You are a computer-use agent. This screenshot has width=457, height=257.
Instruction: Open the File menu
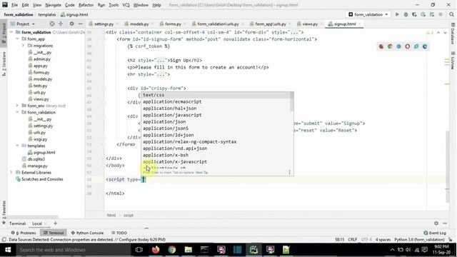coord(14,5)
